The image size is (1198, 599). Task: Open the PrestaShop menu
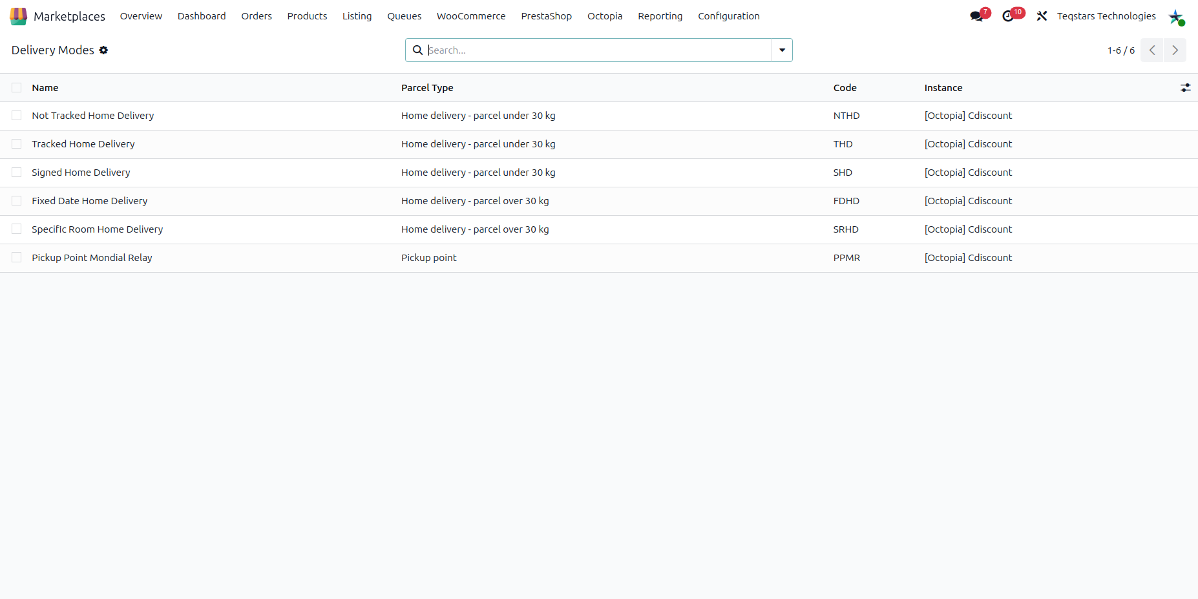click(x=546, y=16)
